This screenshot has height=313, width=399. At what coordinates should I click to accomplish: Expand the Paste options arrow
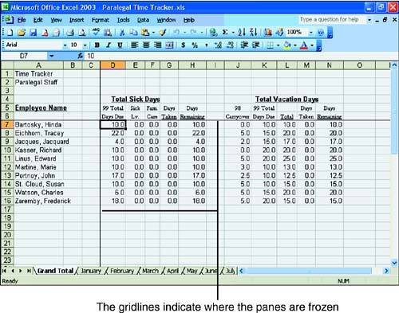point(153,33)
